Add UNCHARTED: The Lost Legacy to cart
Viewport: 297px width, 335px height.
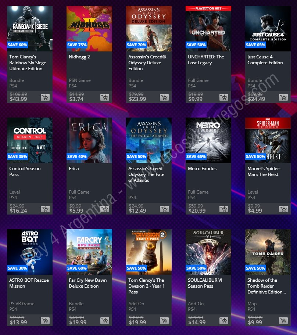(x=224, y=97)
